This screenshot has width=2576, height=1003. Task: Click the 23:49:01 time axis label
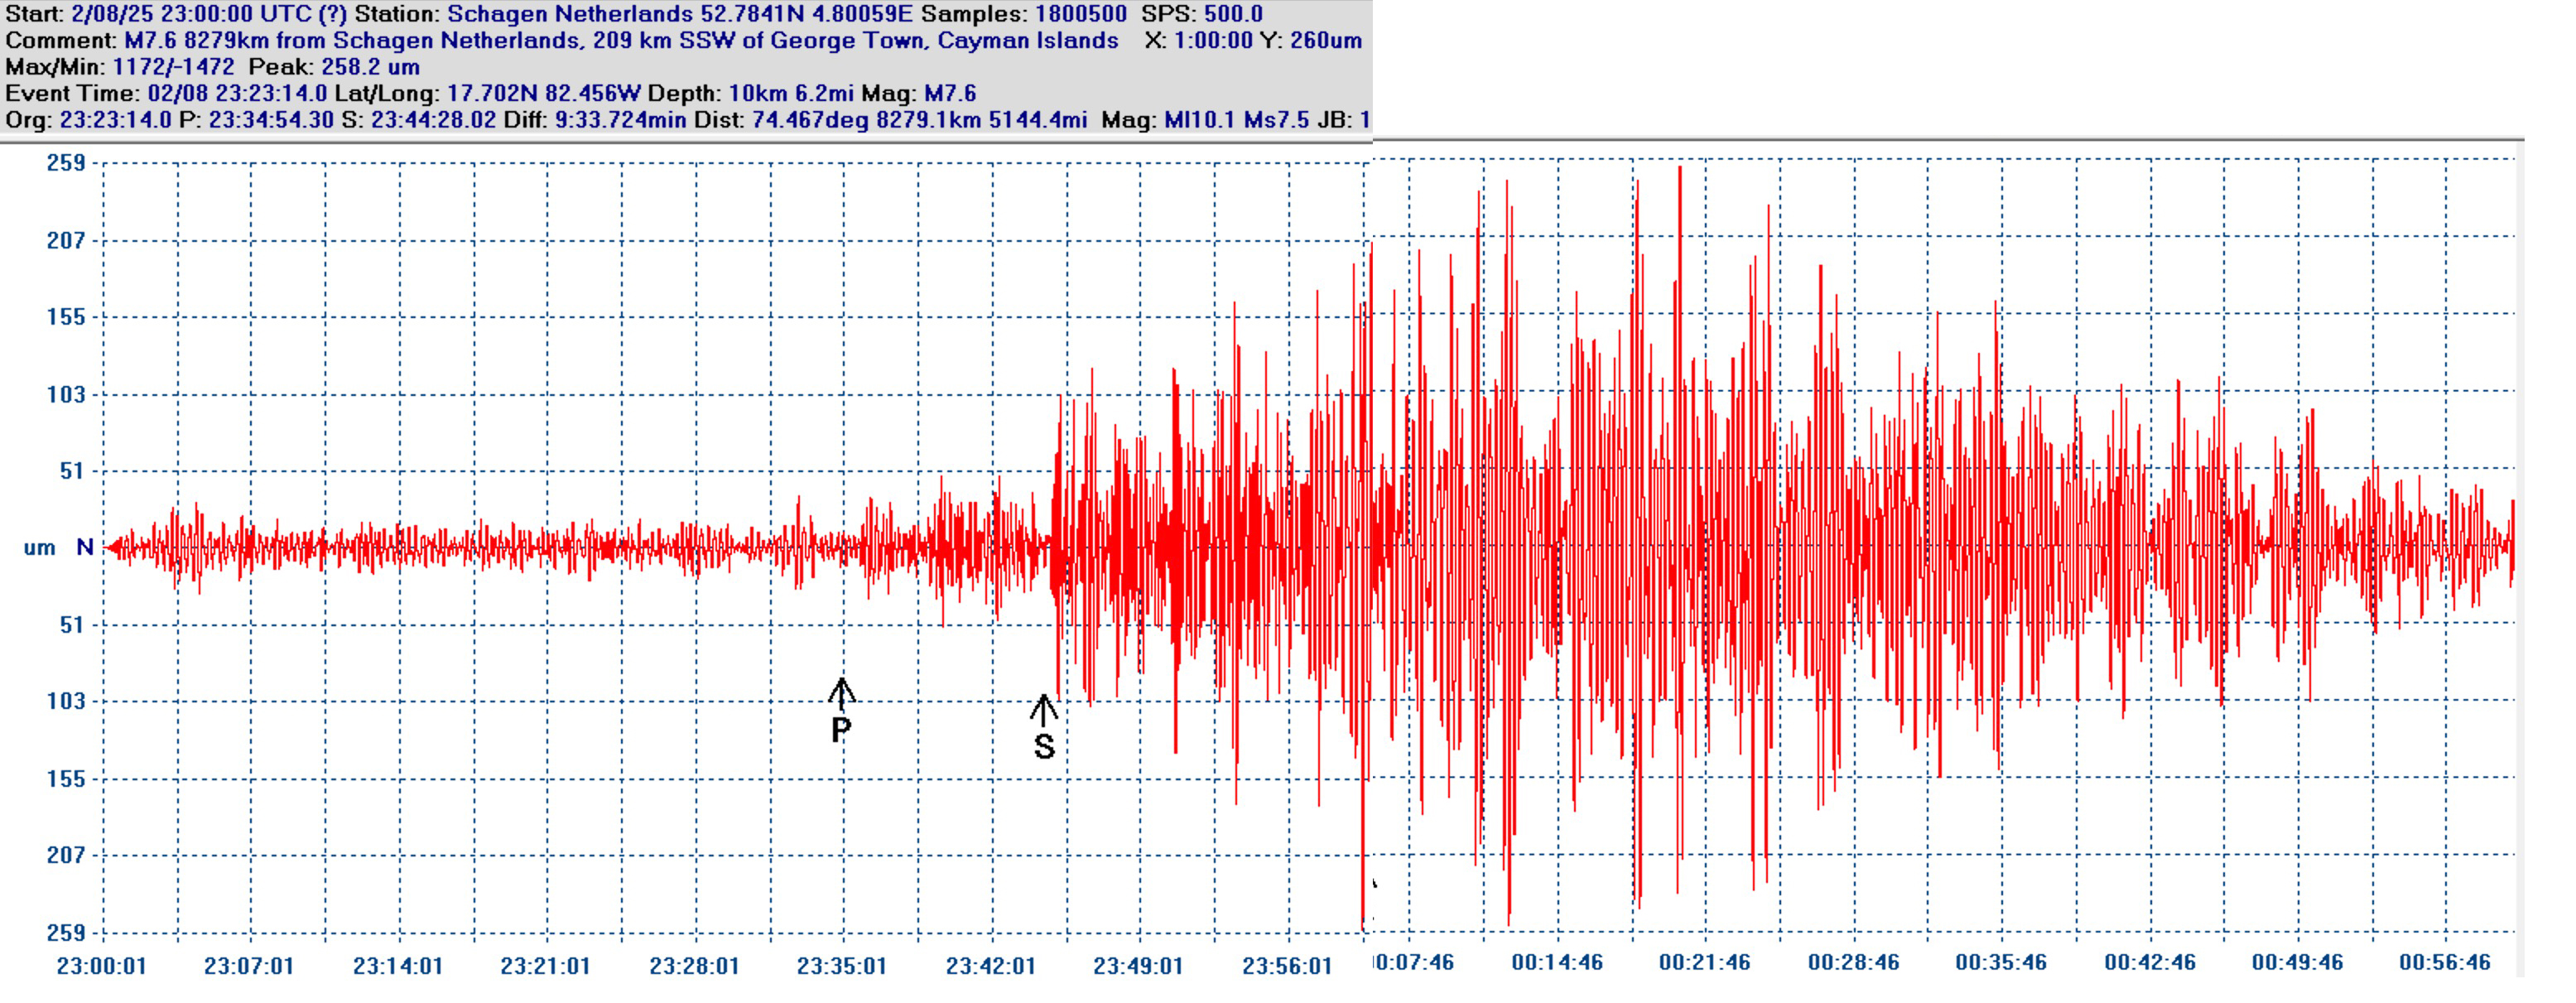[1138, 966]
